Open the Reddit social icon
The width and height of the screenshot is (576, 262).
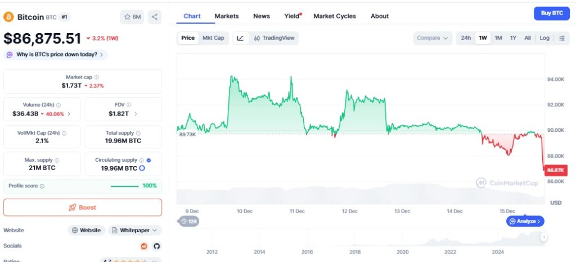tap(145, 246)
